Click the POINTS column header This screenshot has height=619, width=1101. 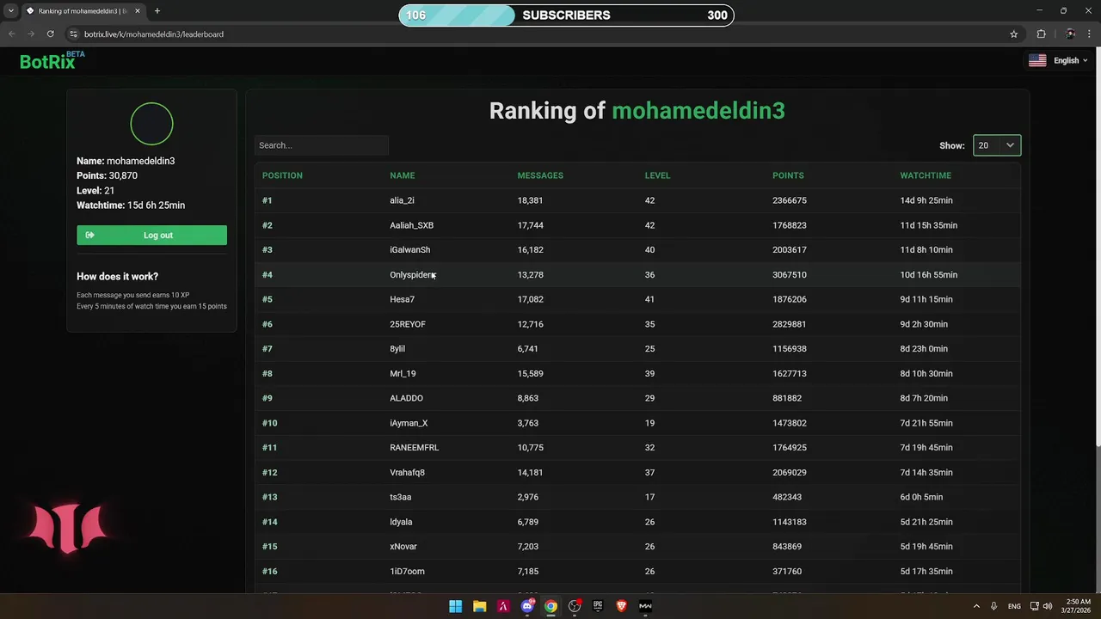pyautogui.click(x=788, y=175)
